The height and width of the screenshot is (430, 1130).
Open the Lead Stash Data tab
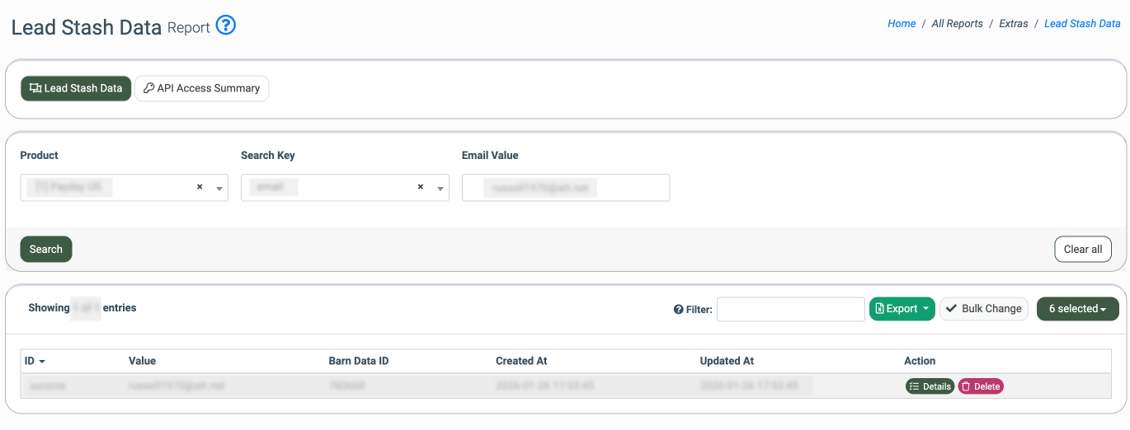tap(76, 88)
